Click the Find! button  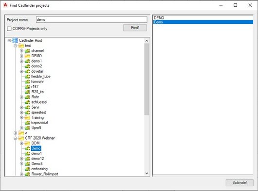[x=135, y=28]
